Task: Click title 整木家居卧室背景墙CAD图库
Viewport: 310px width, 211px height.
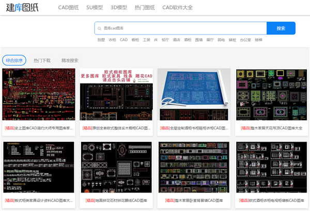Action: pyautogui.click(x=194, y=201)
